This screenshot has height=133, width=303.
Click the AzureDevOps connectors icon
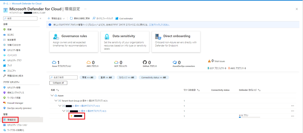175,62
